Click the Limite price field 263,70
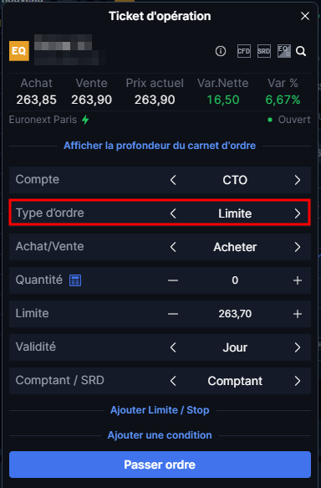321x488 pixels. (235, 314)
